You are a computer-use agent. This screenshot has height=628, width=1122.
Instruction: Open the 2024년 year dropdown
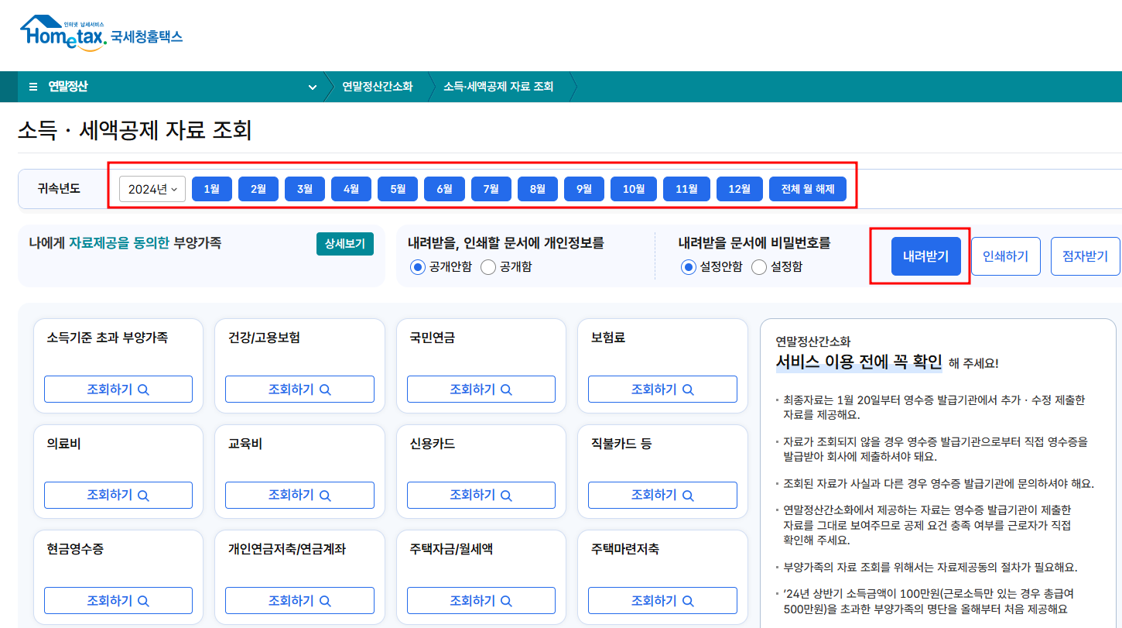(152, 189)
